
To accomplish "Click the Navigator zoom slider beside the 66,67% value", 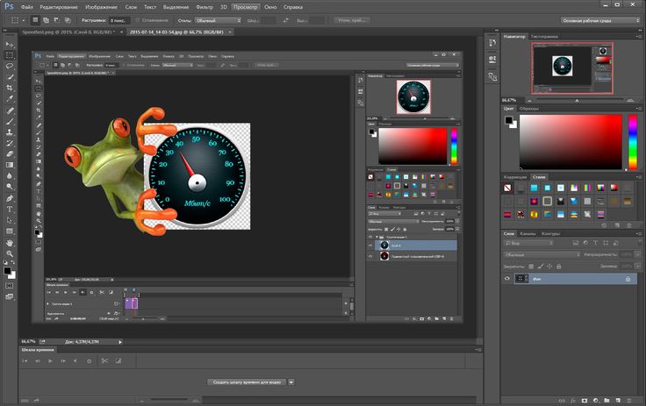I will coord(579,100).
